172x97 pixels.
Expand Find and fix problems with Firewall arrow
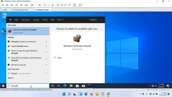coord(46,59)
